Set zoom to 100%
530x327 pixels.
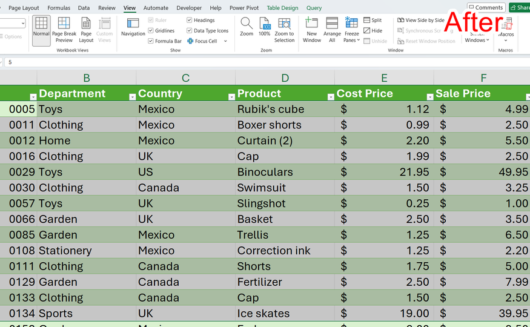(x=264, y=27)
